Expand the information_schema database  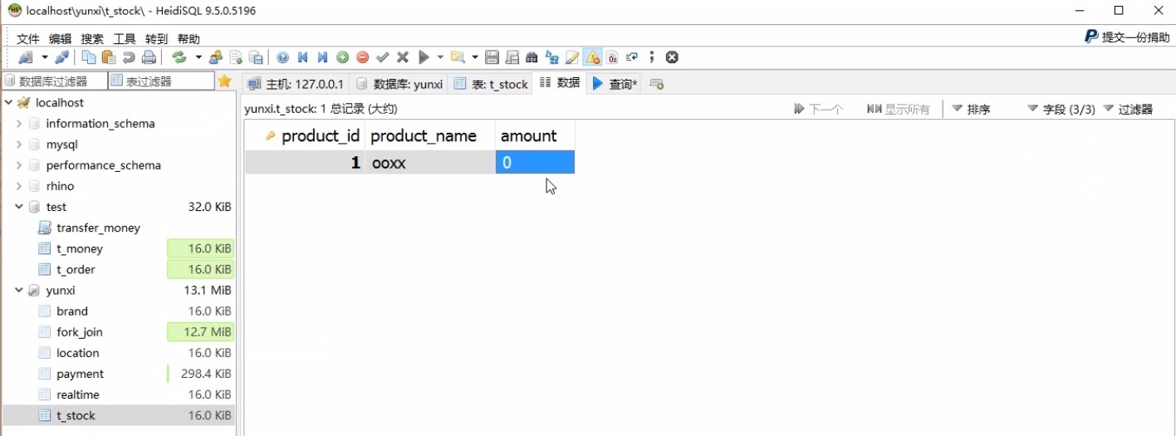point(19,123)
